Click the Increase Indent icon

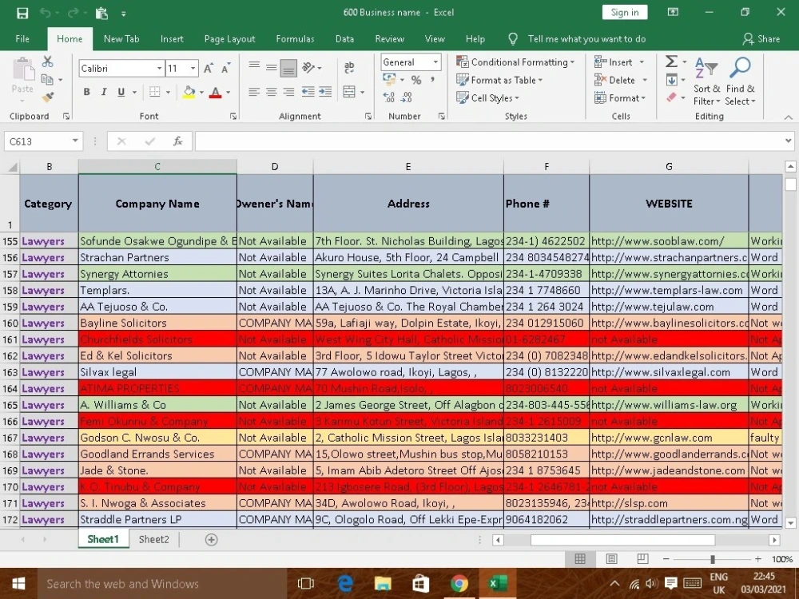pos(325,92)
